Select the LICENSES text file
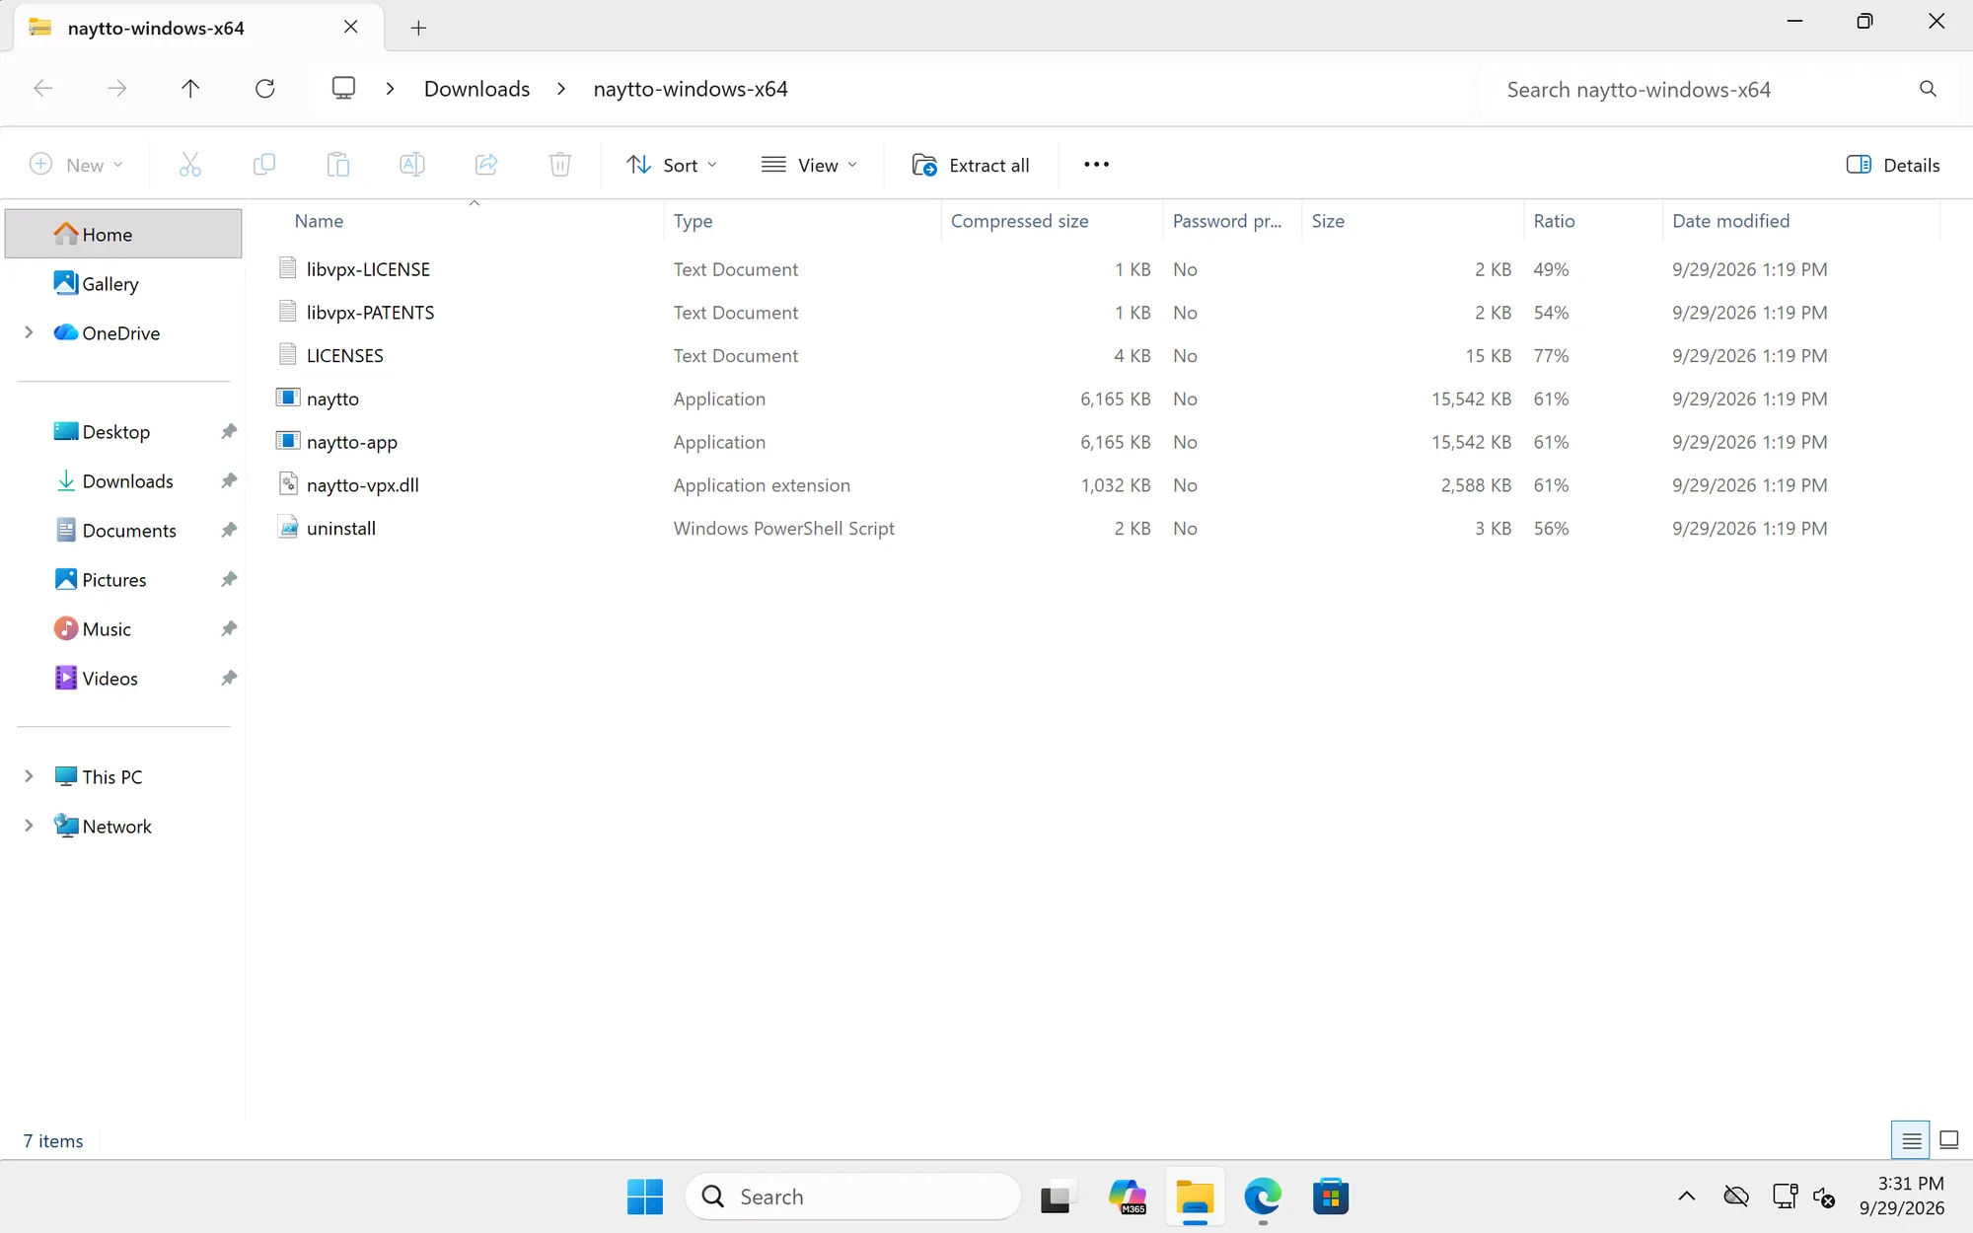The width and height of the screenshot is (1973, 1233). (344, 355)
